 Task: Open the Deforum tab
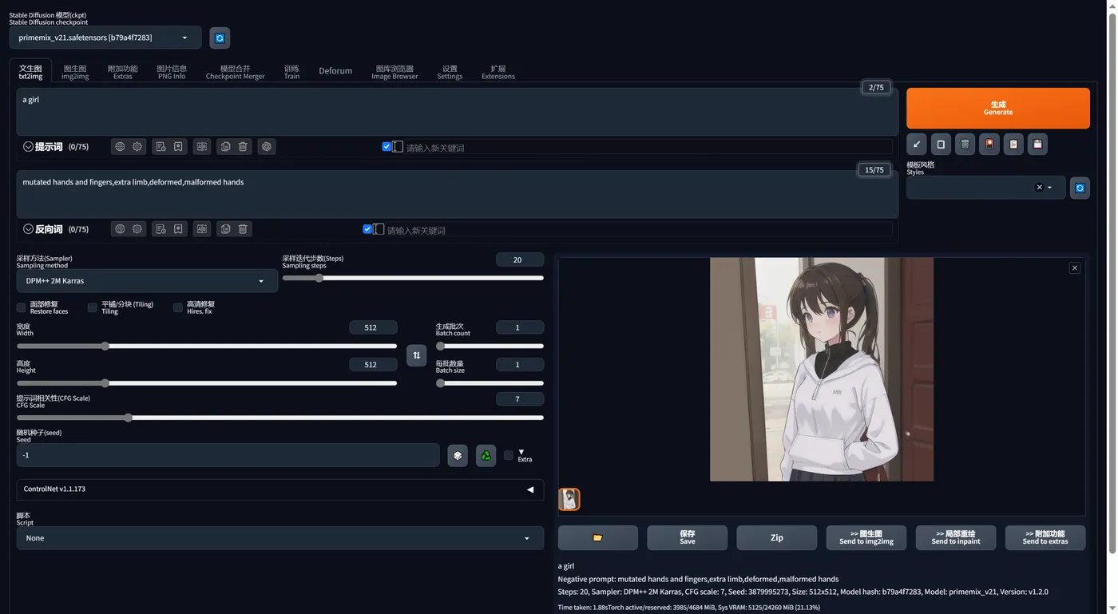click(335, 71)
